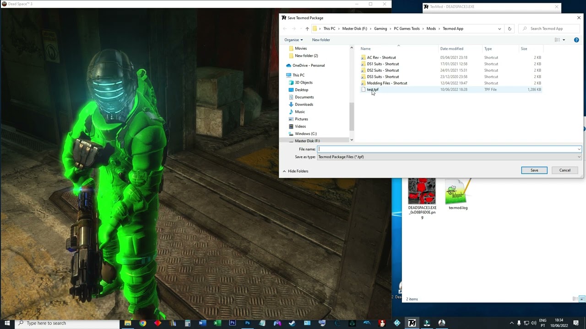Select the test.tpf file

click(x=373, y=90)
